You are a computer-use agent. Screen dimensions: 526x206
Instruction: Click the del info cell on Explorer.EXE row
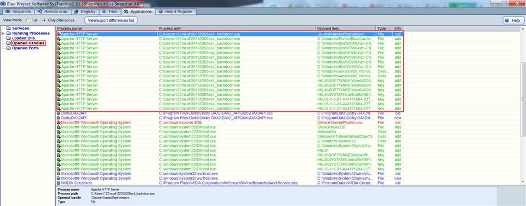[x=398, y=123]
